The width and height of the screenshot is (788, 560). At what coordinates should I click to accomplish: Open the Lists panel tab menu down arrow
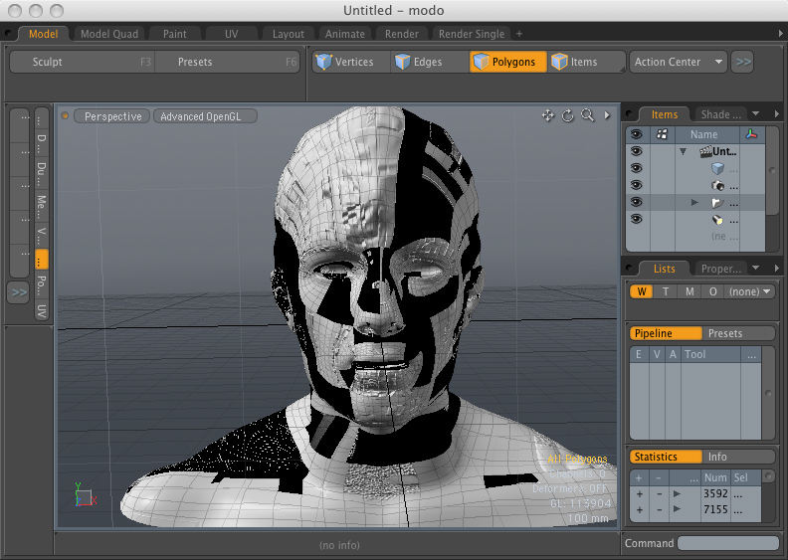point(755,269)
